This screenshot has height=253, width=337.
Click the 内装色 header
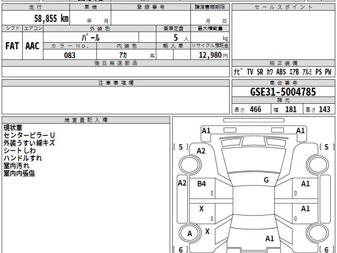pyautogui.click(x=126, y=46)
